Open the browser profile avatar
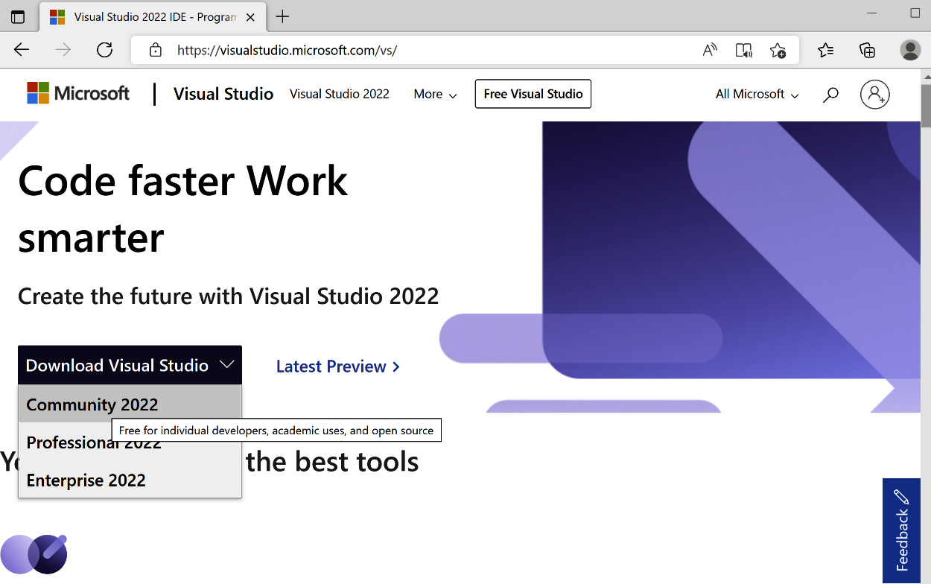Image resolution: width=931 pixels, height=584 pixels. pos(910,50)
